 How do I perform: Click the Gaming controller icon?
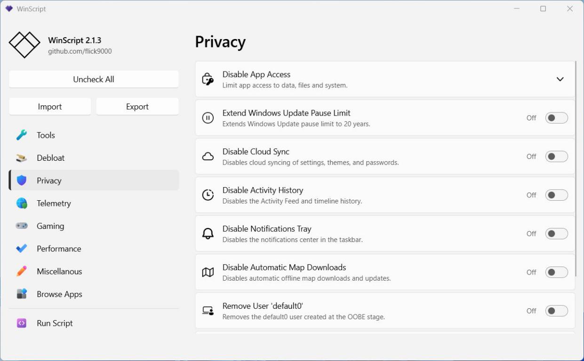[22, 226]
